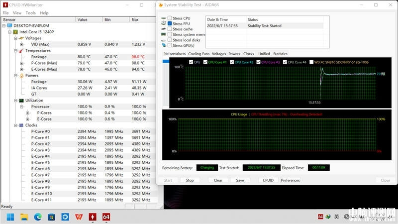Stop the stability test
Screen dimensions: 398x224
pos(190,180)
